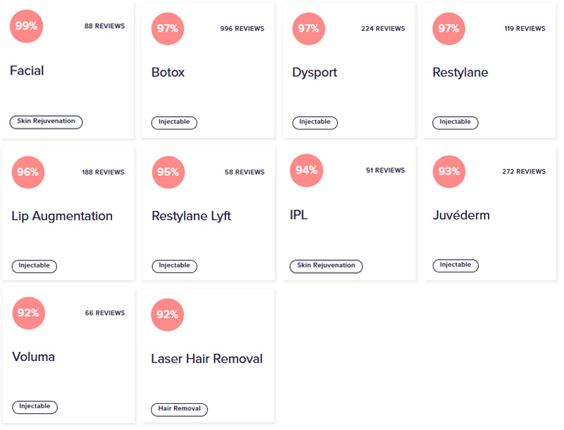
Task: Click the 92% circle for Laser Hair Removal
Action: point(167,315)
